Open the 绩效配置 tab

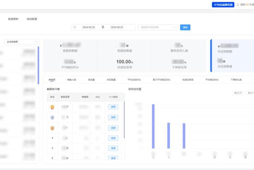tap(32, 19)
